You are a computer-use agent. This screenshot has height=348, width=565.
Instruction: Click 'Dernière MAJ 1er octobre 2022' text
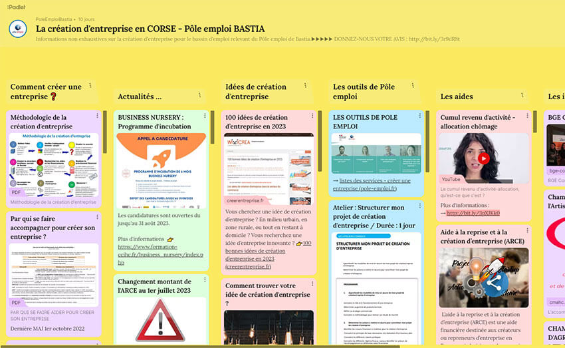pyautogui.click(x=47, y=329)
